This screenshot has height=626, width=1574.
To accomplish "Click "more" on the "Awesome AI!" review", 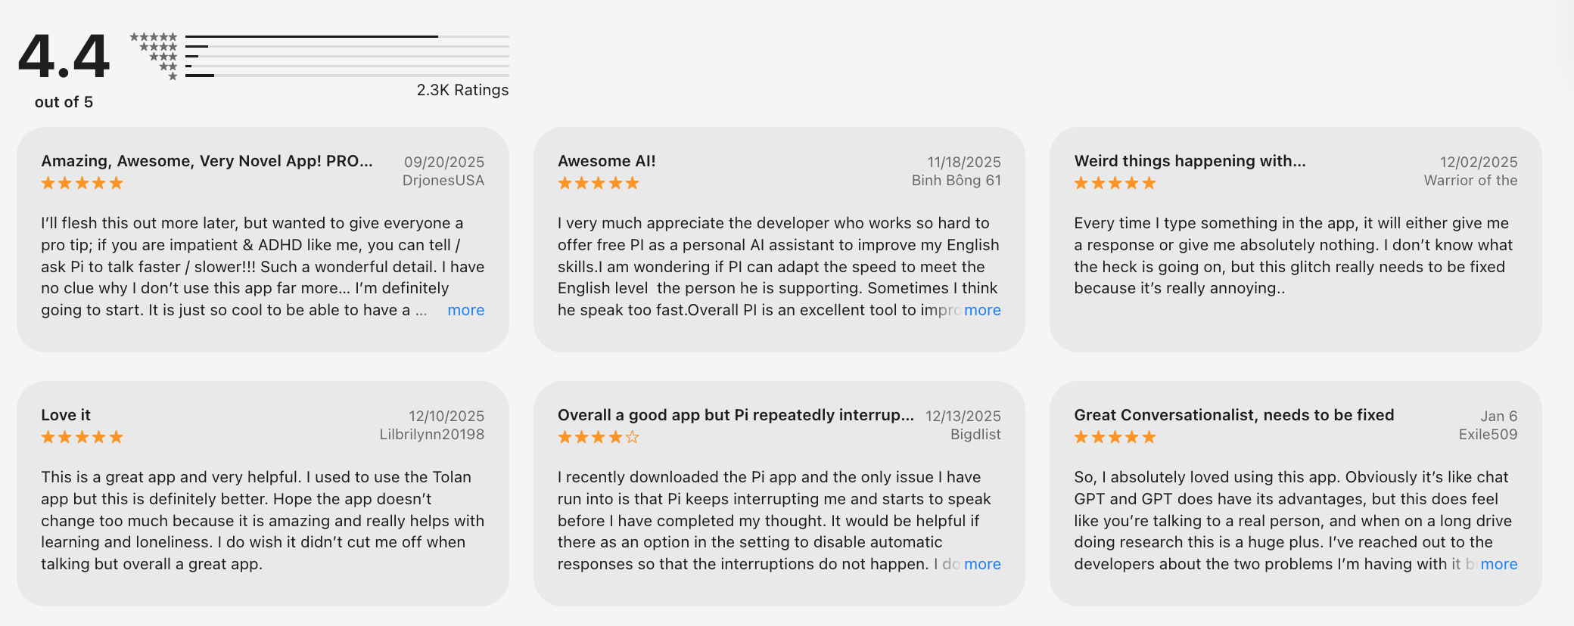I will tap(983, 310).
